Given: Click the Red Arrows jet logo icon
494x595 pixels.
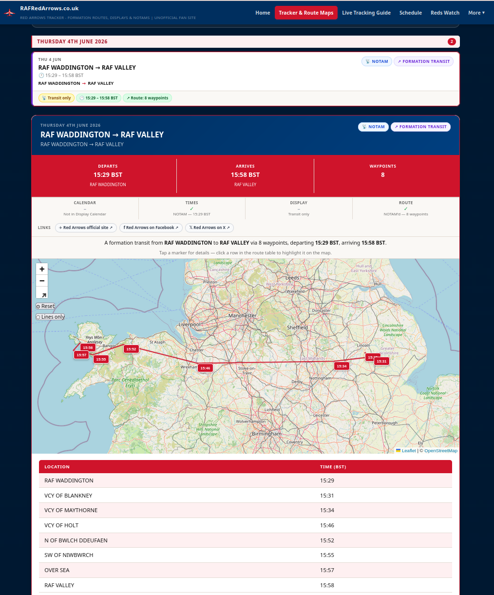Looking at the screenshot, I should [10, 12].
